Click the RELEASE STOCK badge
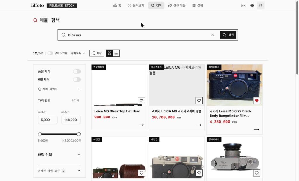The image size is (299, 181). (x=62, y=6)
